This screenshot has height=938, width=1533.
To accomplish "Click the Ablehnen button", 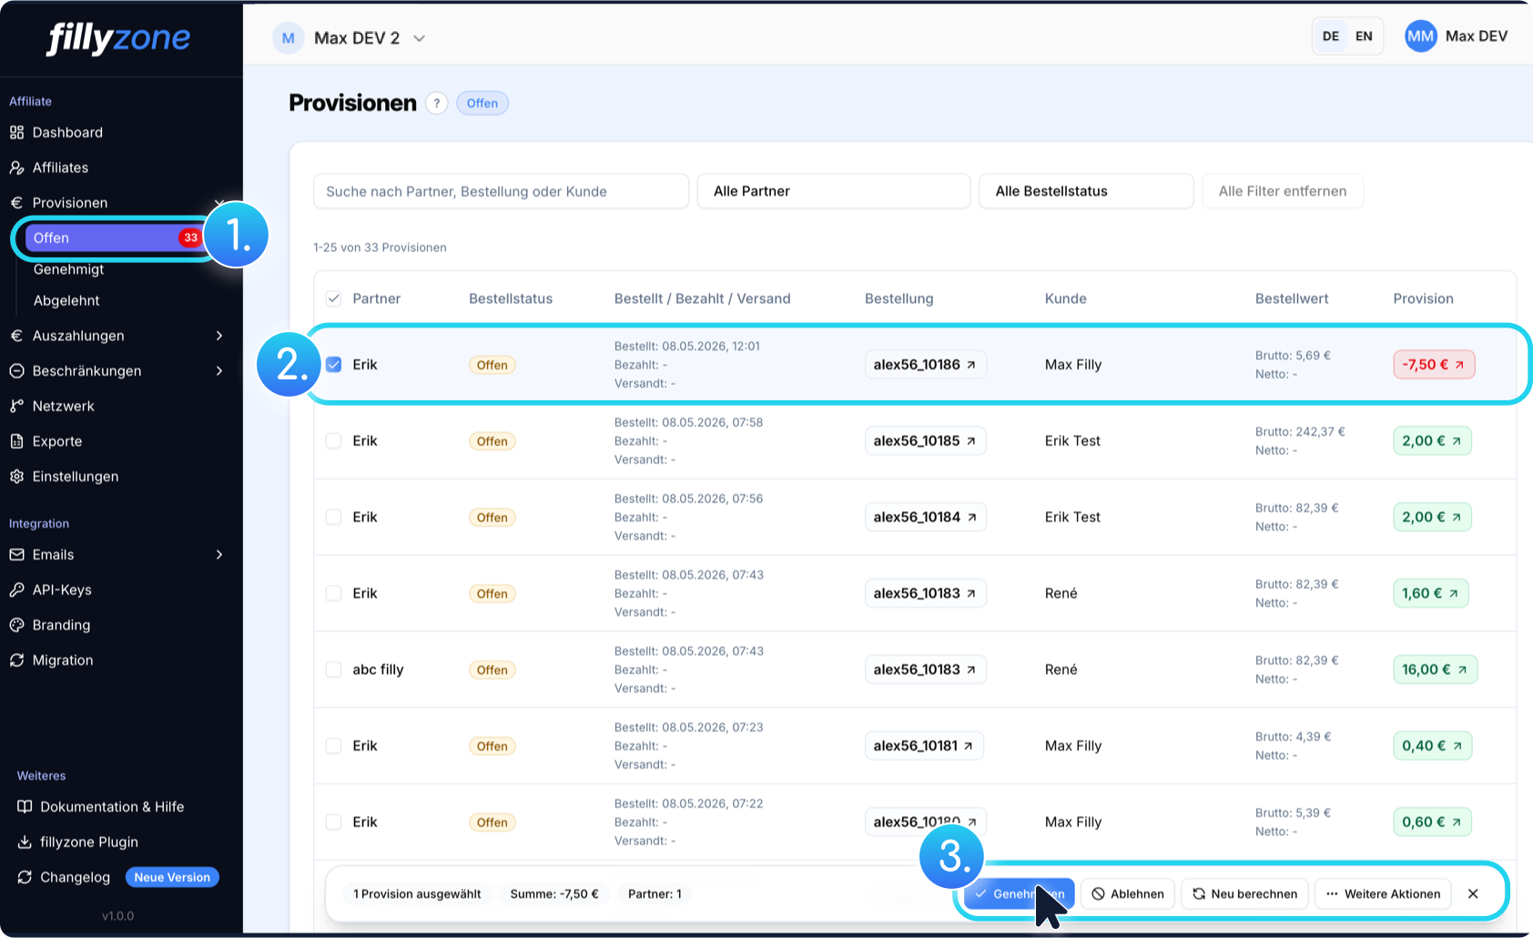I will coord(1128,894).
